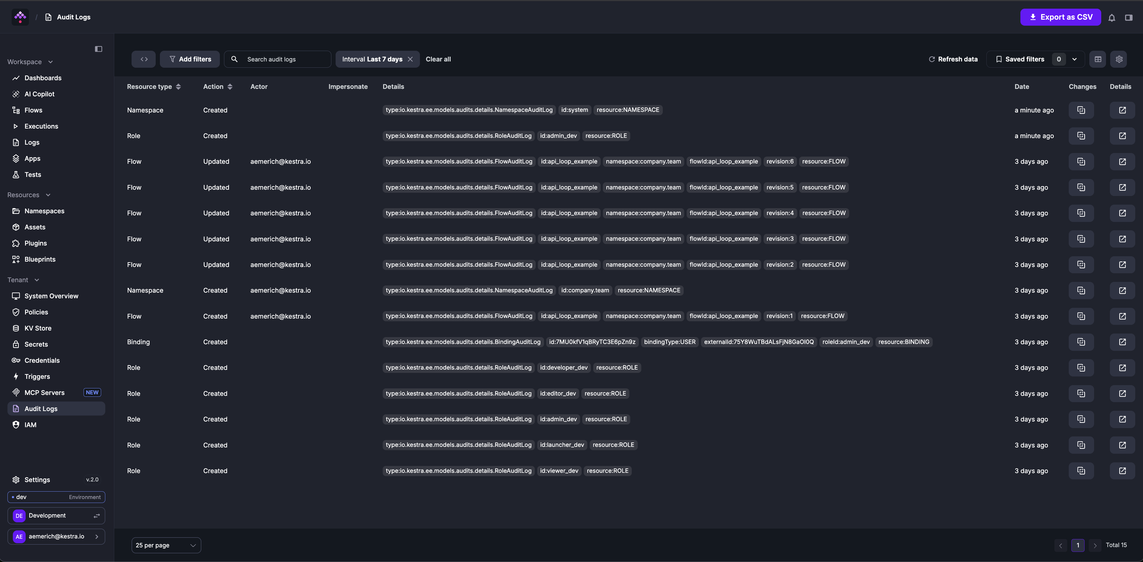
Task: Focus the Search audit logs field
Action: tap(277, 59)
